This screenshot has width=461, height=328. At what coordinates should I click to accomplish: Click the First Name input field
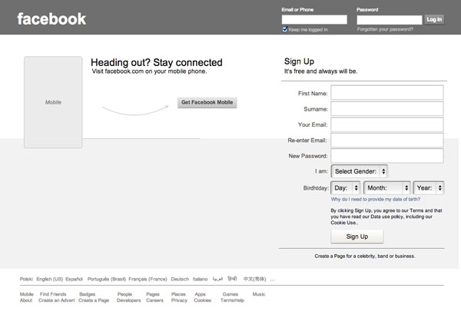(387, 93)
